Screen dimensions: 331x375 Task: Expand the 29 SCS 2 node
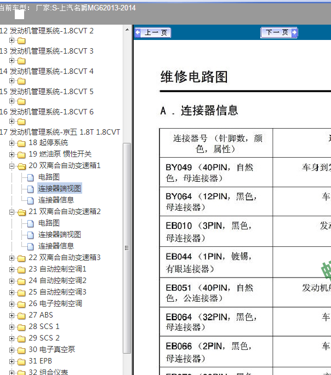(12, 338)
